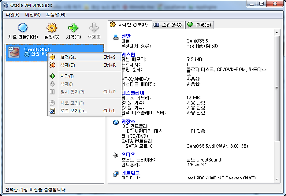Open the 일반 section link
This screenshot has height=196, width=286.
pyautogui.click(x=126, y=36)
